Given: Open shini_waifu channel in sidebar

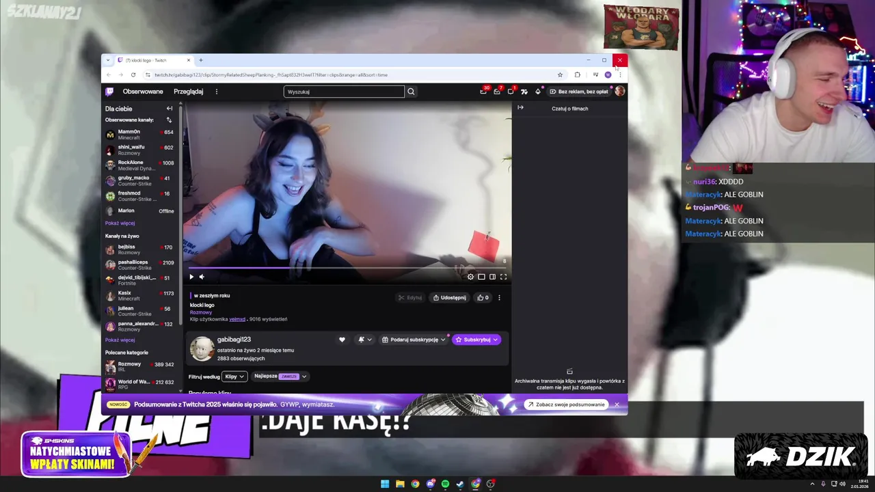Looking at the screenshot, I should (x=139, y=150).
